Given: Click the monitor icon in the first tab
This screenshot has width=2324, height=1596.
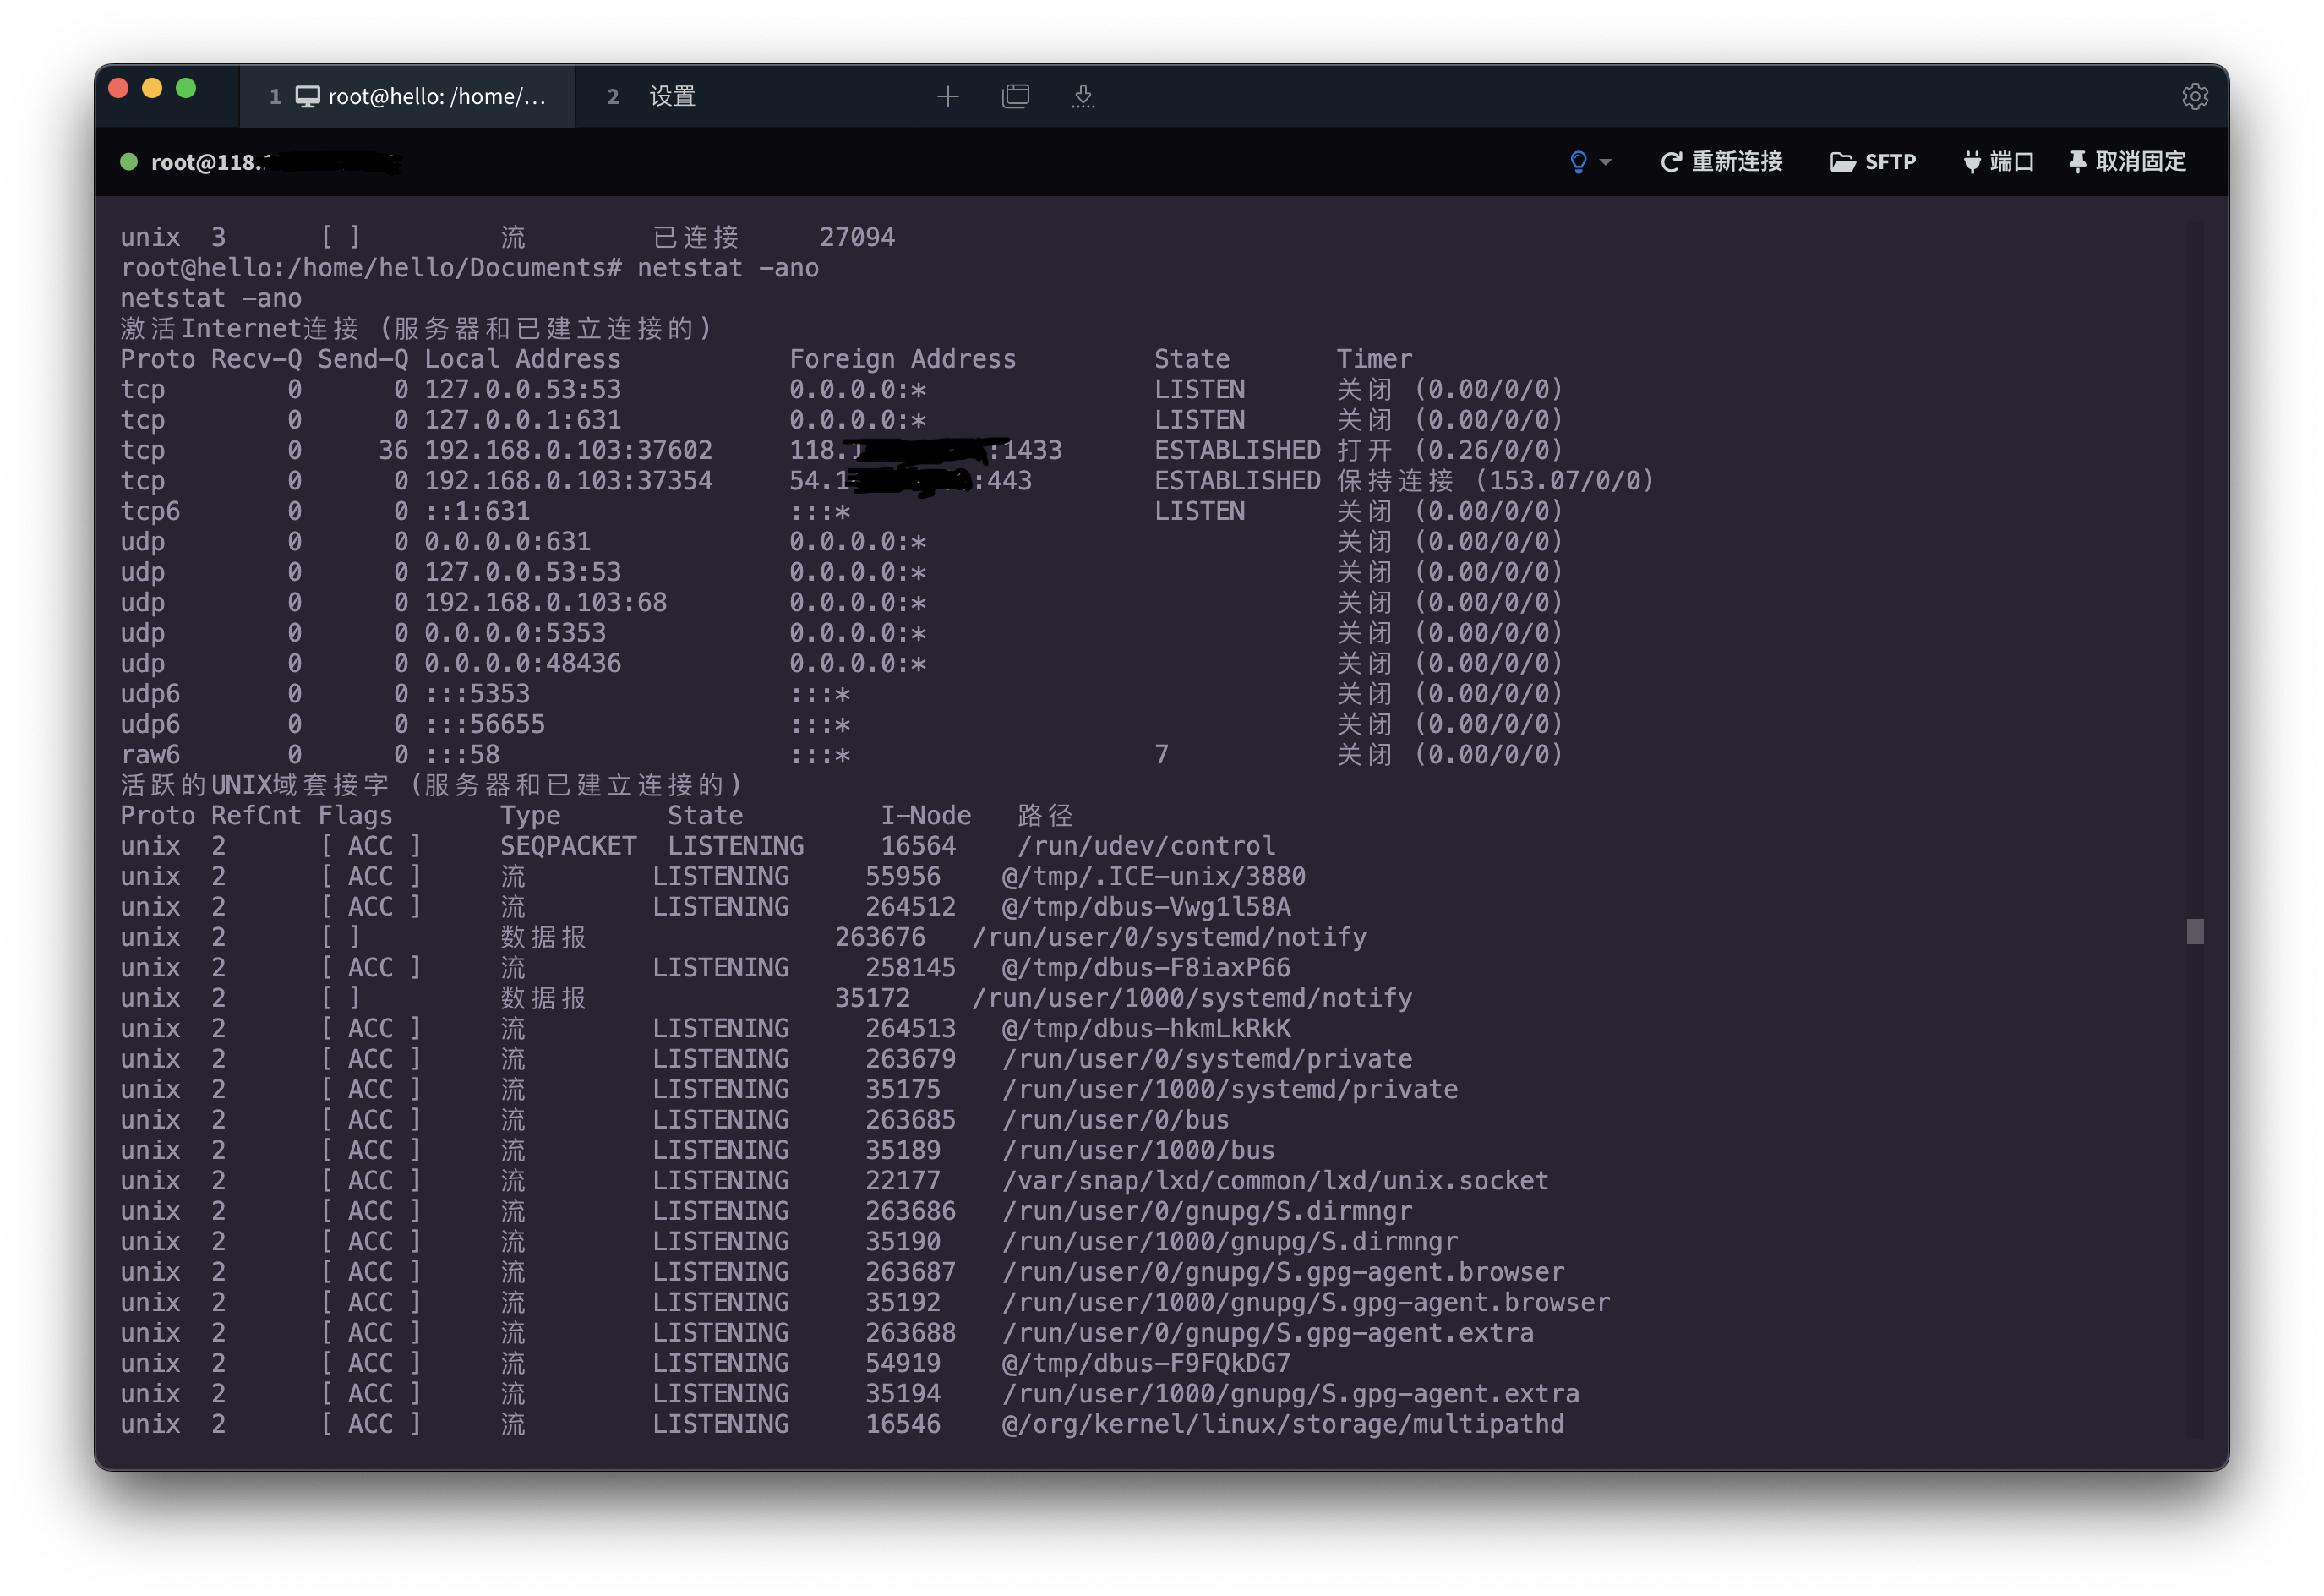Looking at the screenshot, I should click(307, 96).
